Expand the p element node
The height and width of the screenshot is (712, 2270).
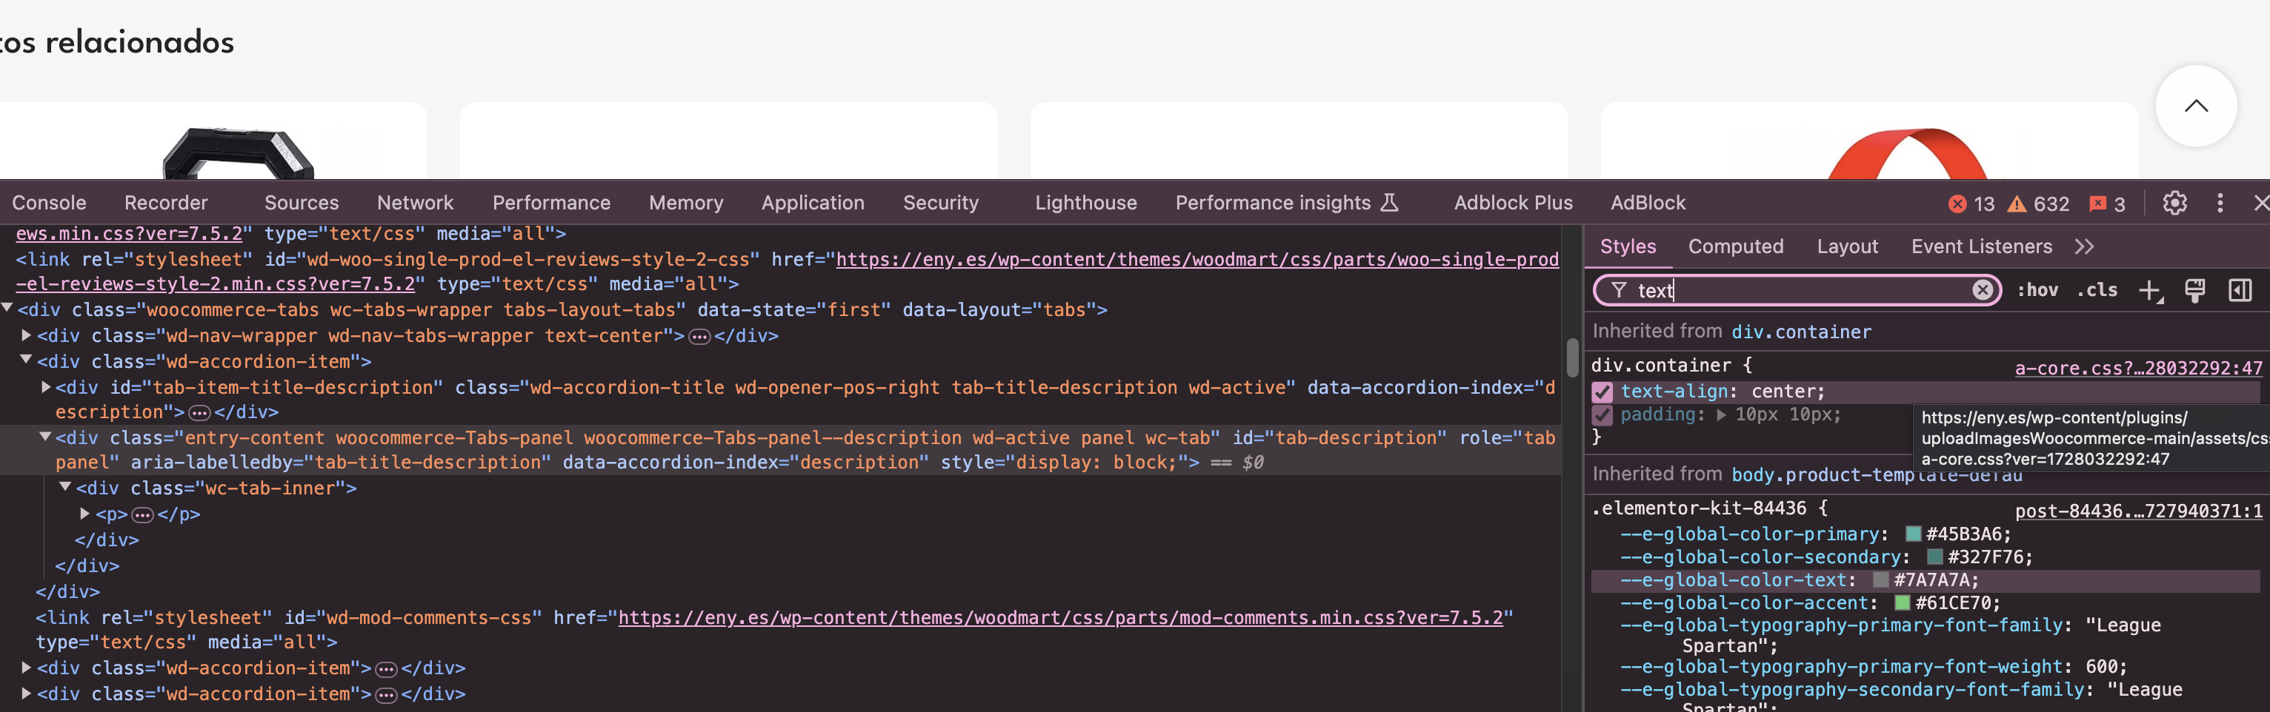tap(85, 513)
